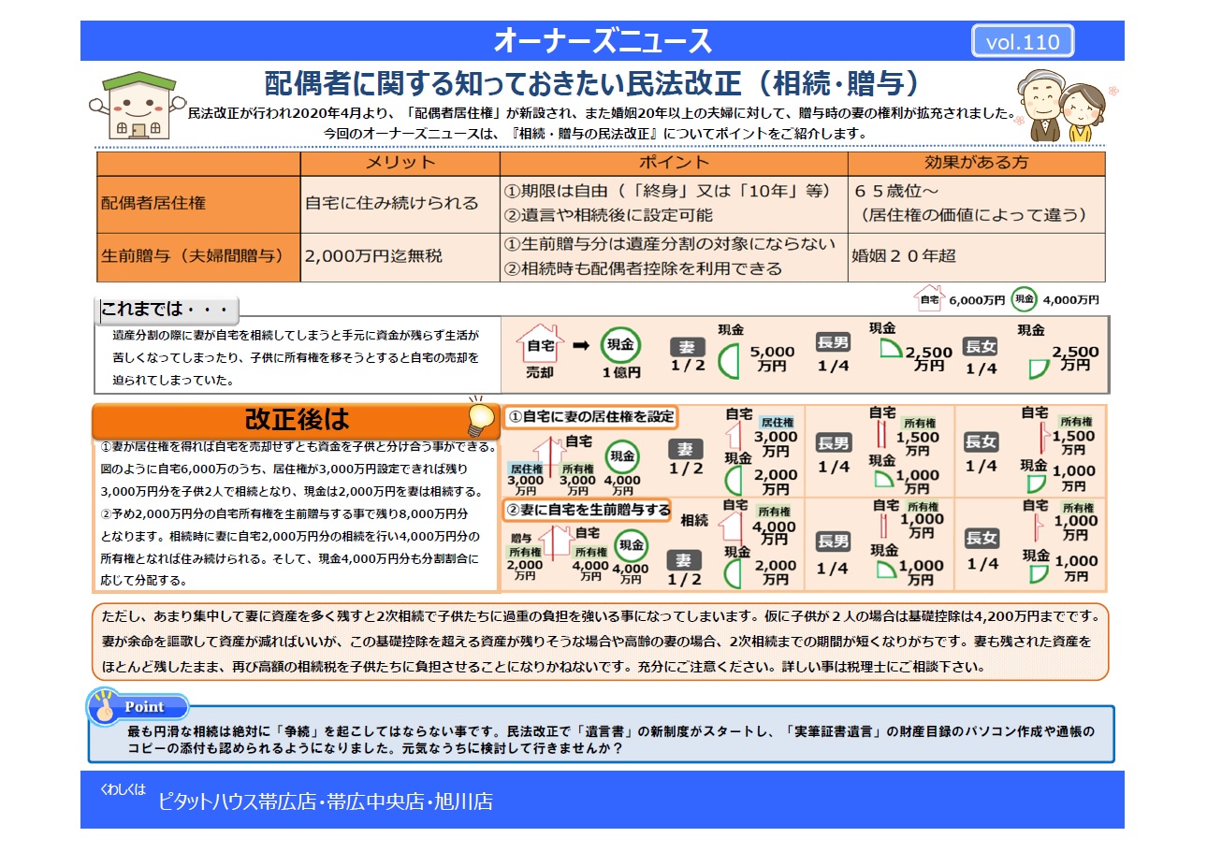The width and height of the screenshot is (1207, 852).
Task: Click the 1億円 text under 現金
Action: pyautogui.click(x=621, y=372)
